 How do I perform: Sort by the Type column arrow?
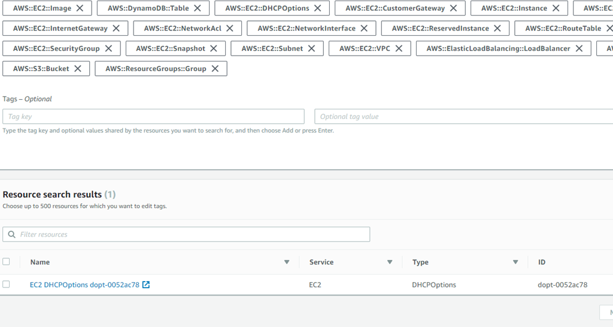point(515,262)
